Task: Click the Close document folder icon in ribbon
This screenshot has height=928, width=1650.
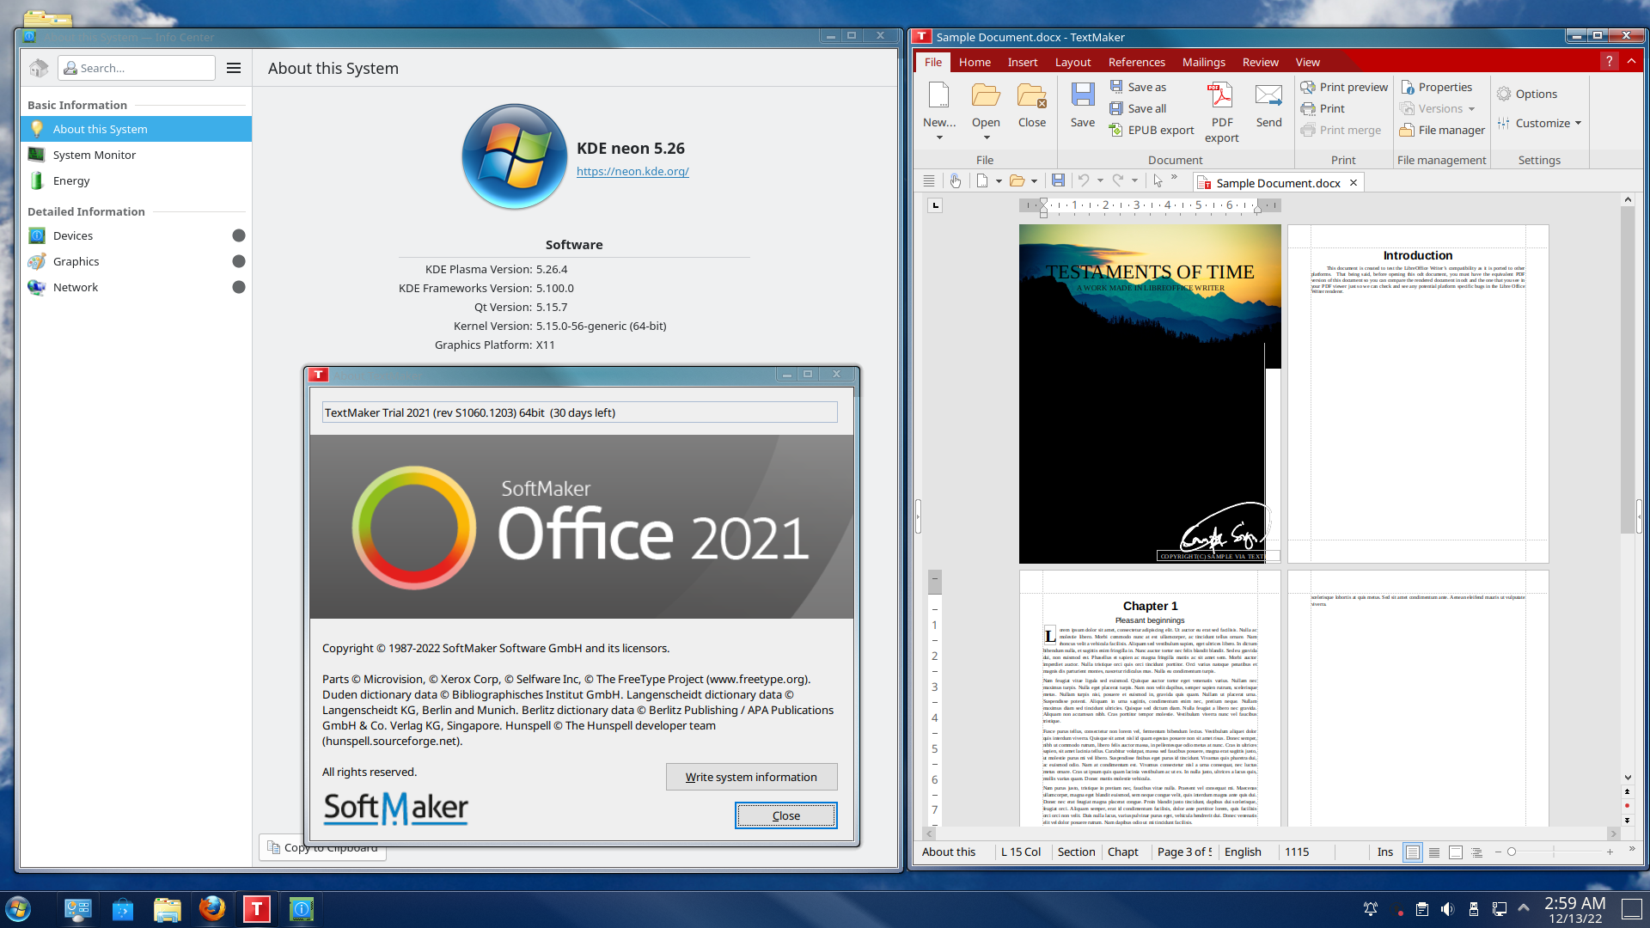Action: 1031,96
